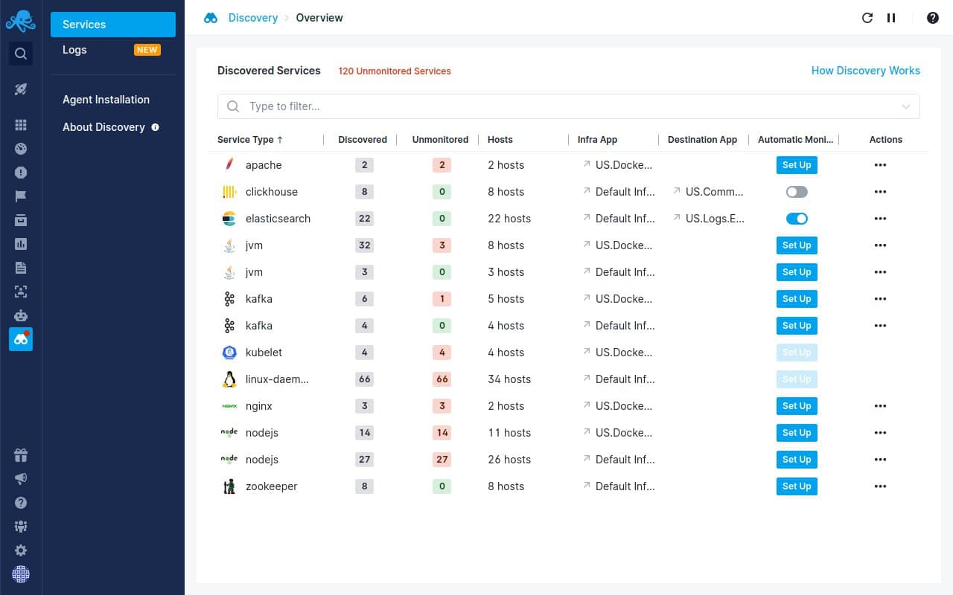The image size is (953, 595).
Task: Open the settings gear icon in sidebar
Action: (21, 550)
